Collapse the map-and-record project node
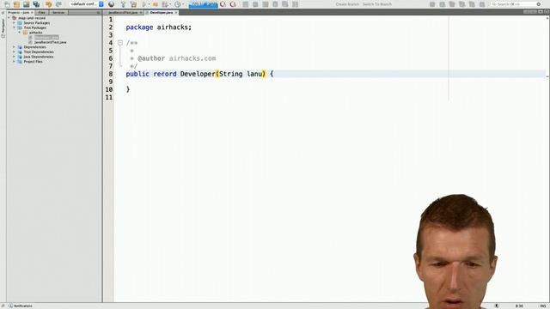 pos(9,18)
